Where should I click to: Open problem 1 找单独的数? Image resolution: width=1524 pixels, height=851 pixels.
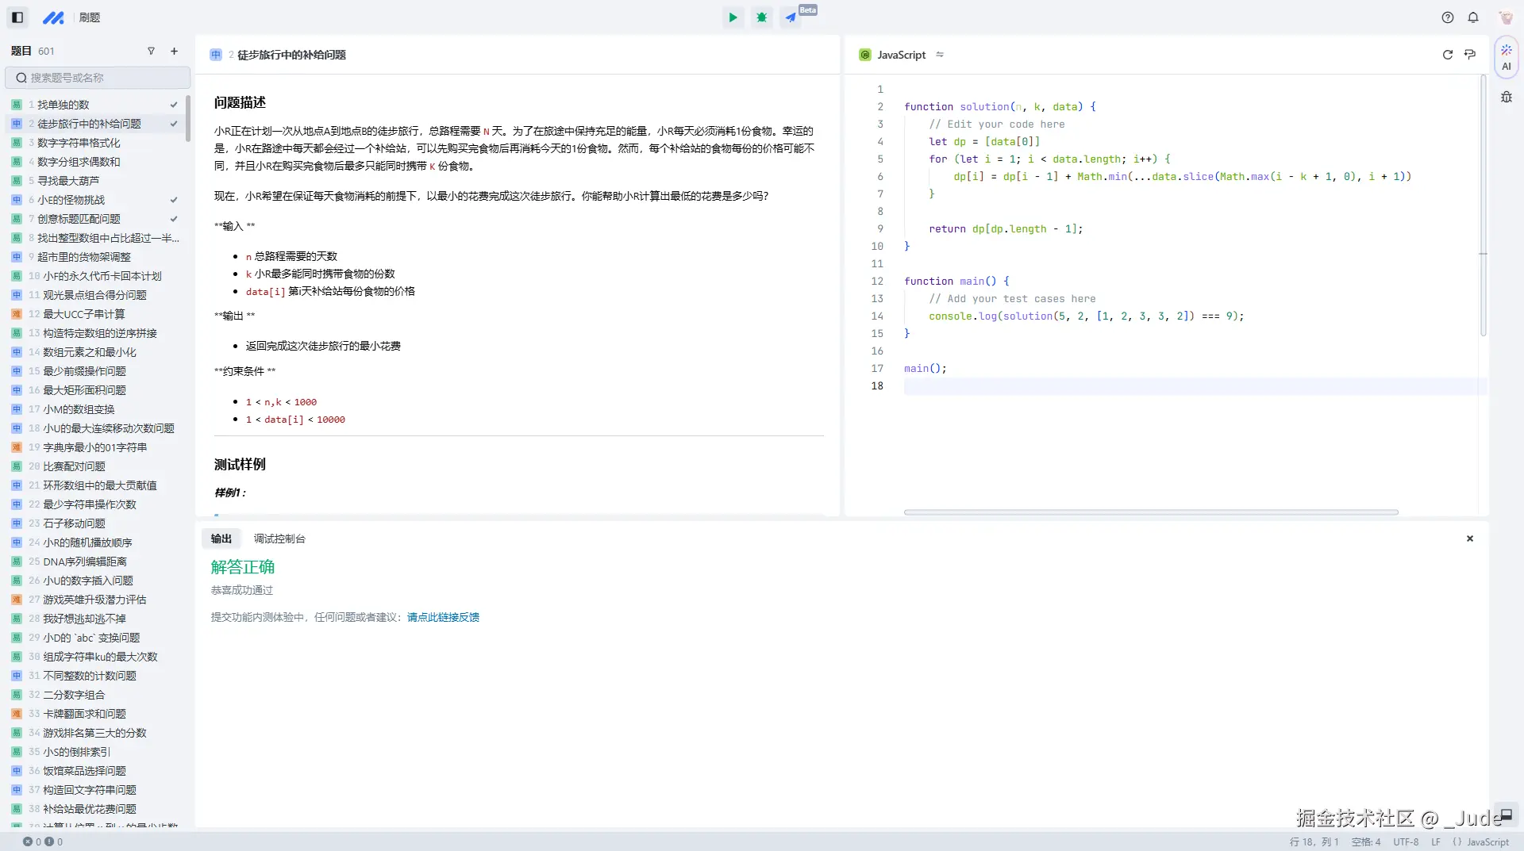tap(95, 105)
